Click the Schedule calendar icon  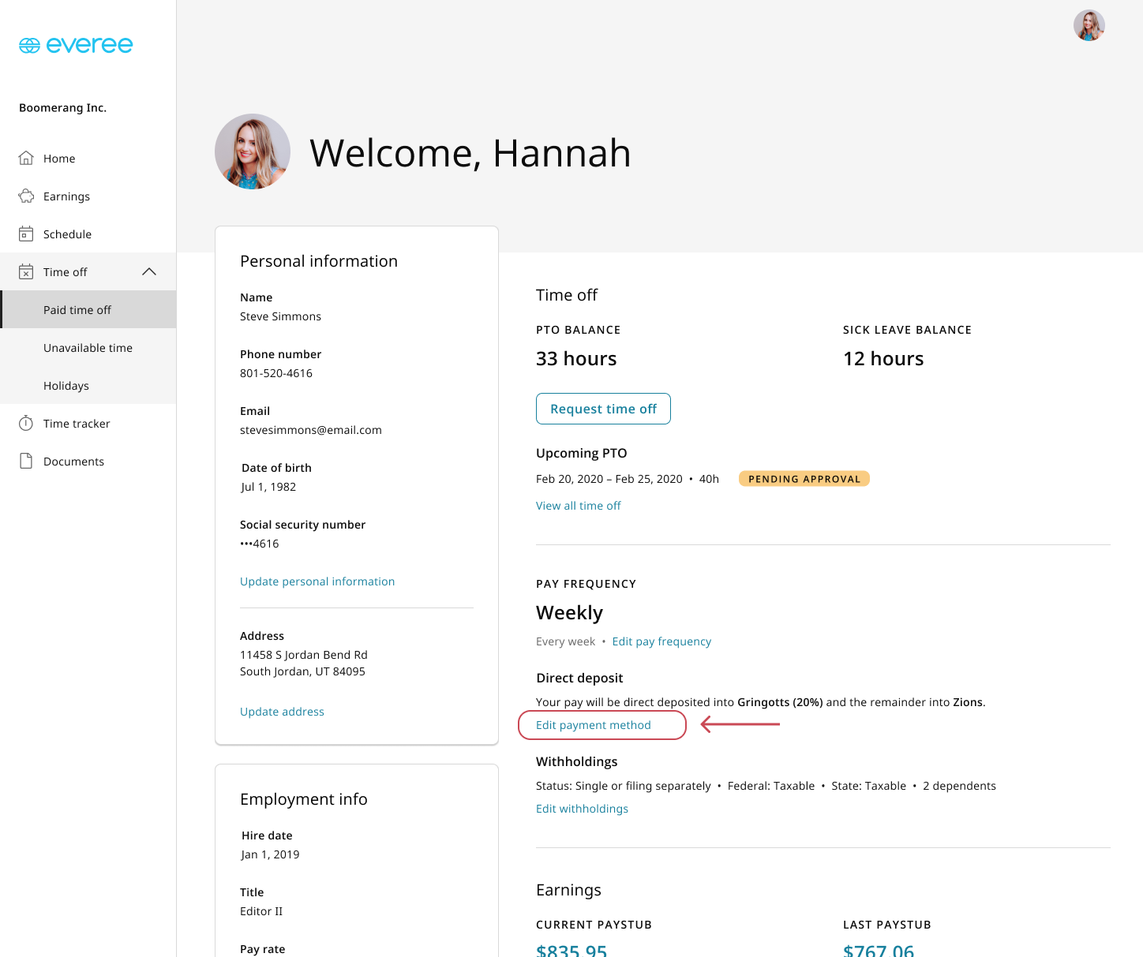pyautogui.click(x=26, y=234)
